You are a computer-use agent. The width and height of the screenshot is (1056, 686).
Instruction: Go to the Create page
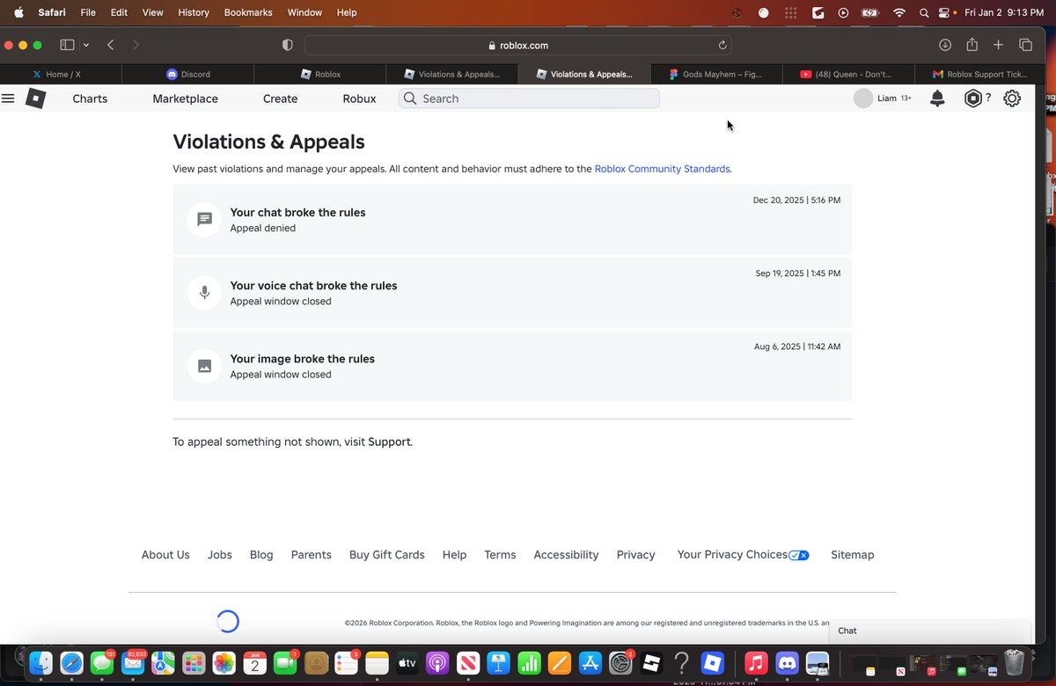280,99
